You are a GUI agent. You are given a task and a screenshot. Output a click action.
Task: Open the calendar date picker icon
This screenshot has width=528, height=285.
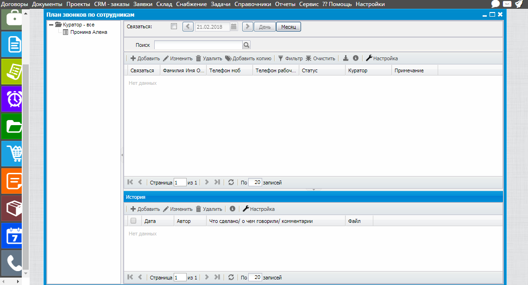(234, 26)
